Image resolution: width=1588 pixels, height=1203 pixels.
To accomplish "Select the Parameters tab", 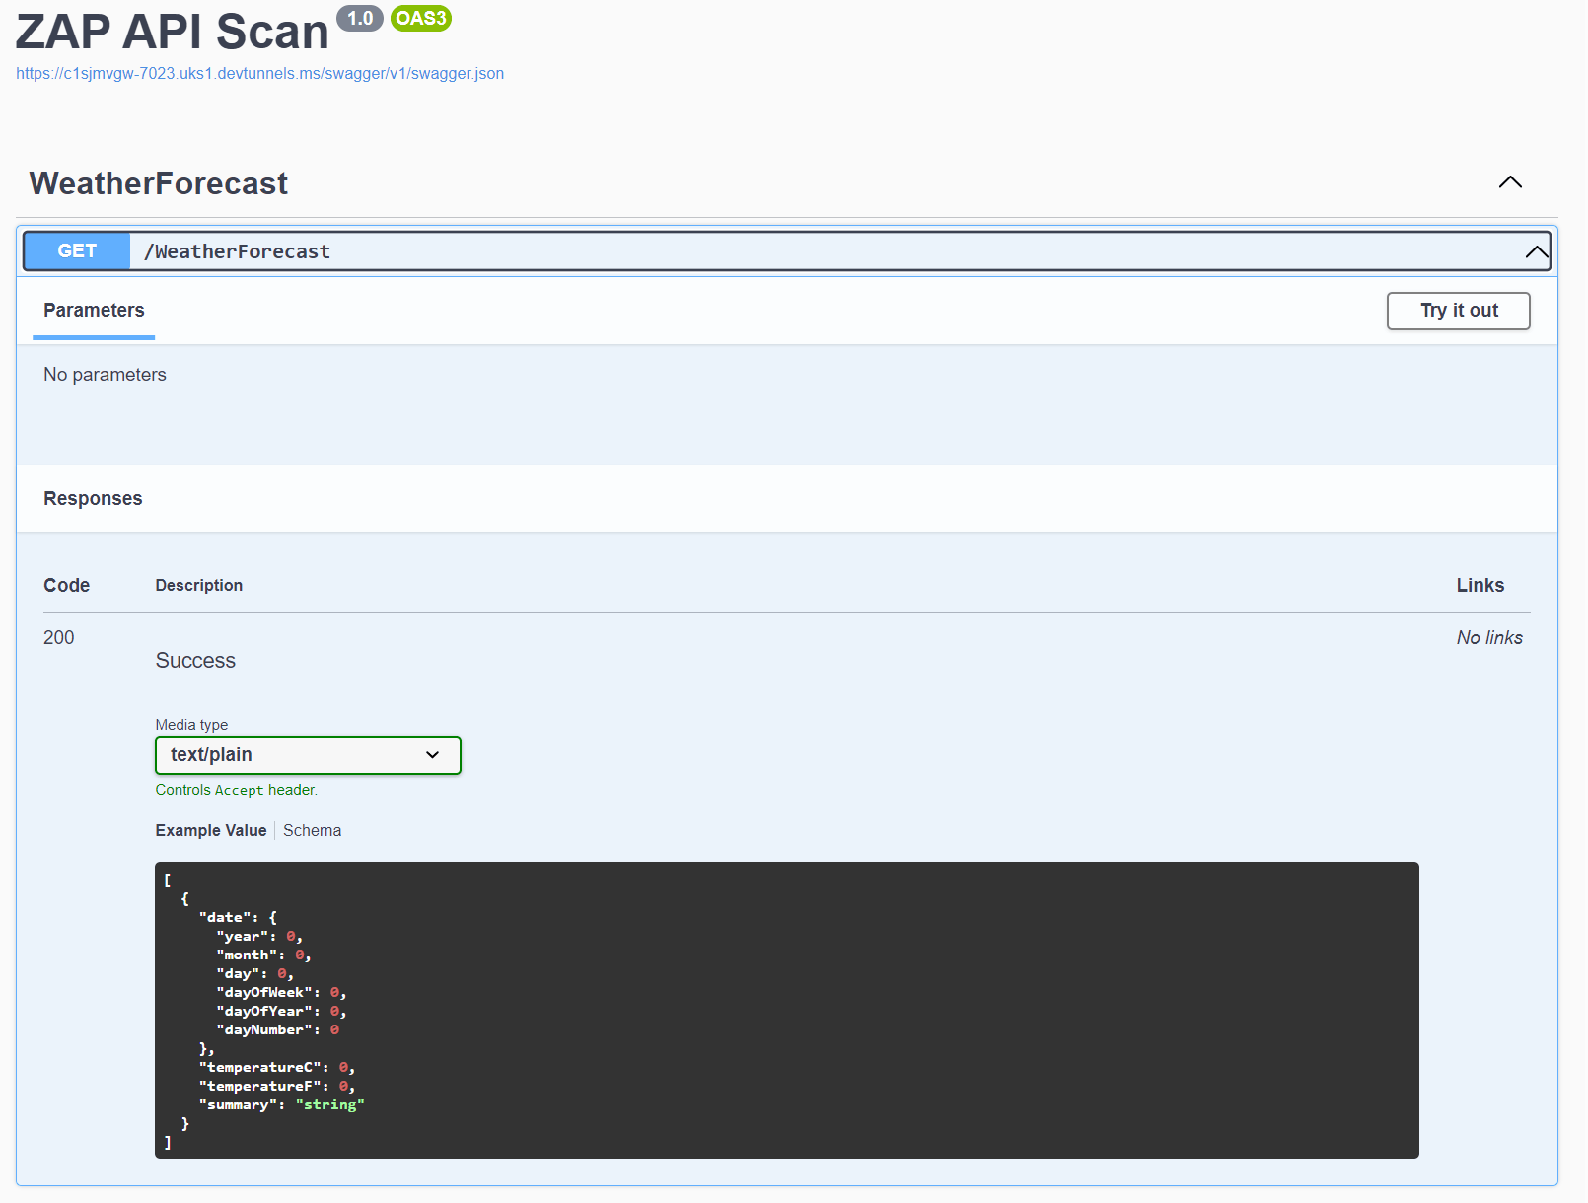I will point(94,311).
